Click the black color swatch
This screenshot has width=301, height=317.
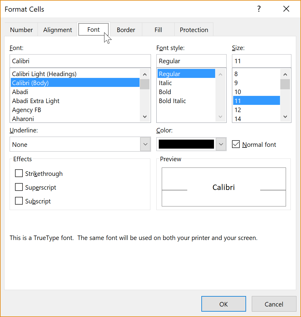pyautogui.click(x=186, y=144)
